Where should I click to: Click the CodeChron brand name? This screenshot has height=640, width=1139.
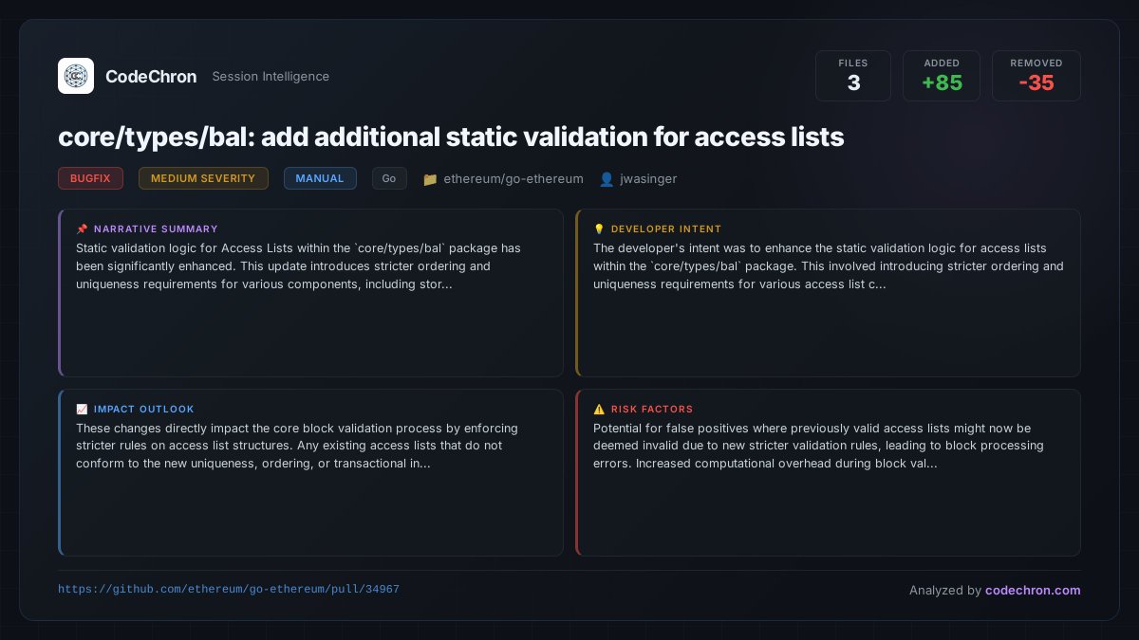[x=151, y=77]
